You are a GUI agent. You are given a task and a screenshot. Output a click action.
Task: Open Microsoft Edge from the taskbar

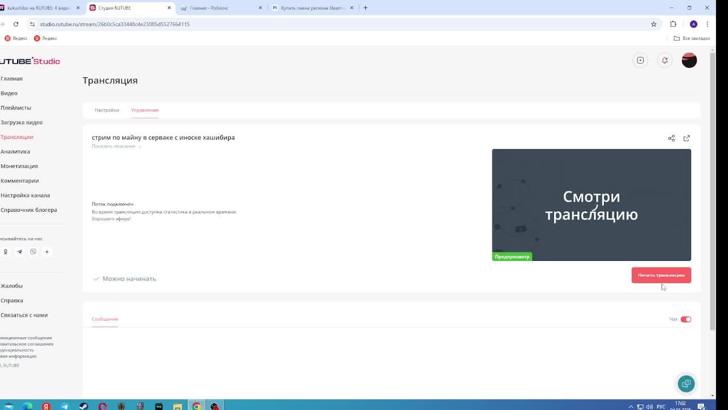coord(27,406)
